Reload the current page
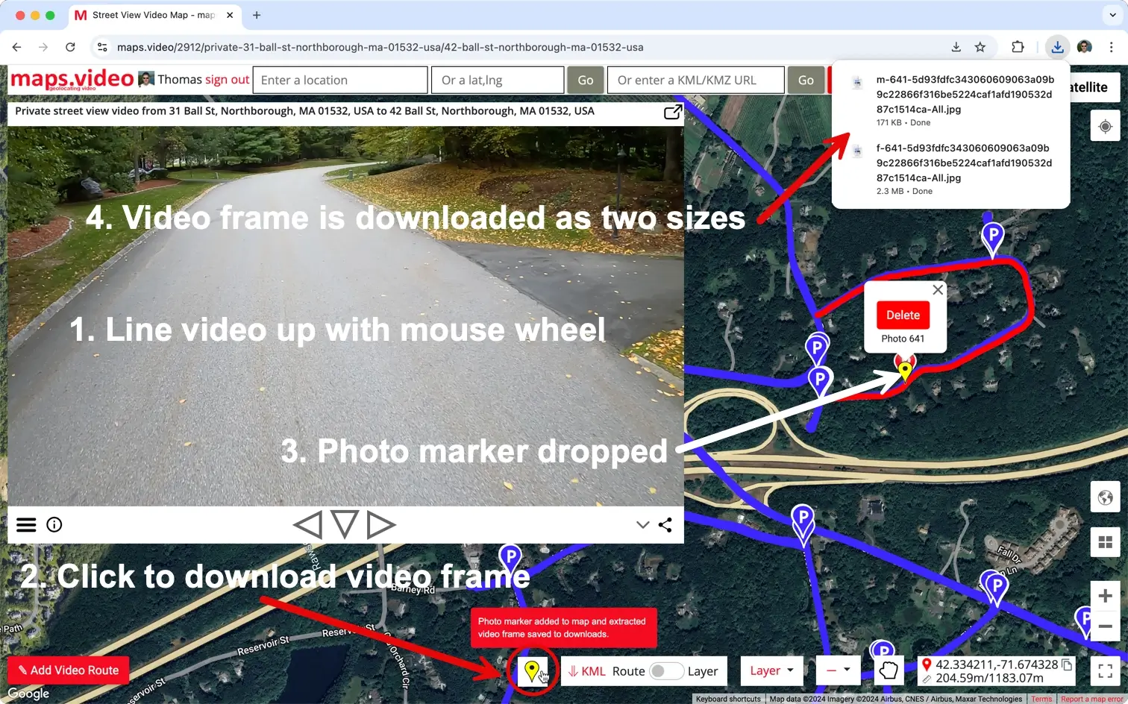This screenshot has width=1128, height=704. 70,47
